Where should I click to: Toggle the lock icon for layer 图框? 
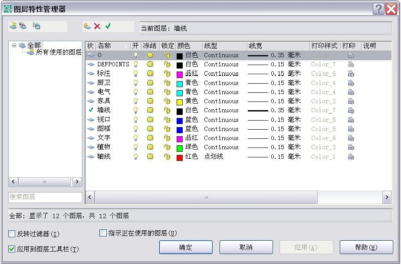pyautogui.click(x=167, y=129)
